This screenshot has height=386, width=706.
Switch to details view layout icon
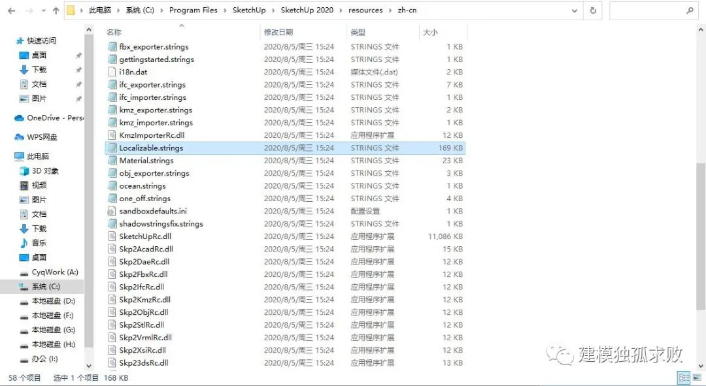coord(684,378)
